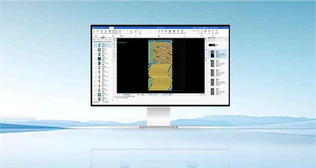
Task: Open the first menu item at title bar right
Action: coord(194,27)
